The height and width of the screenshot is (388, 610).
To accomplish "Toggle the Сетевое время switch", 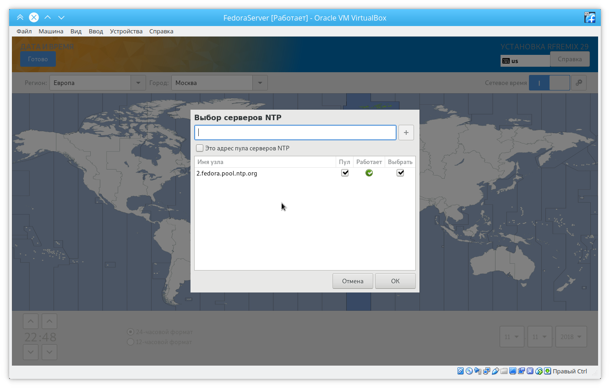I will (549, 83).
